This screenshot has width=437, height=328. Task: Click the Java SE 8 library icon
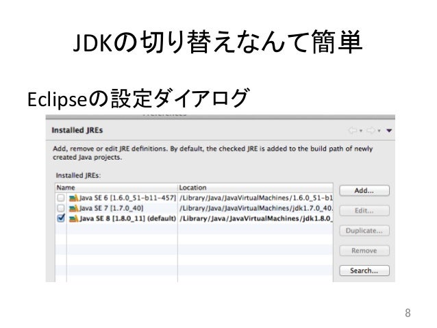click(x=73, y=218)
